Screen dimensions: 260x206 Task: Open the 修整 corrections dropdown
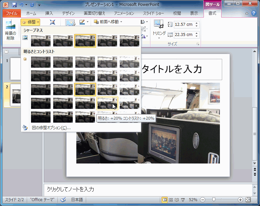[31, 22]
